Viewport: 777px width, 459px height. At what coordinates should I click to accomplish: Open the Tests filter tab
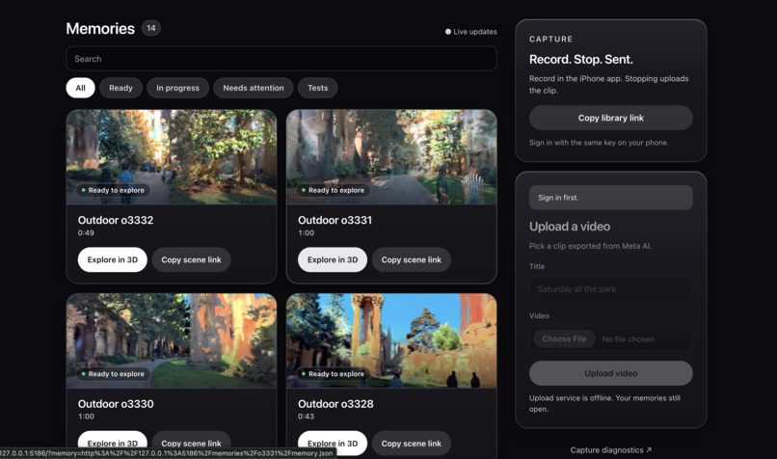(x=317, y=88)
